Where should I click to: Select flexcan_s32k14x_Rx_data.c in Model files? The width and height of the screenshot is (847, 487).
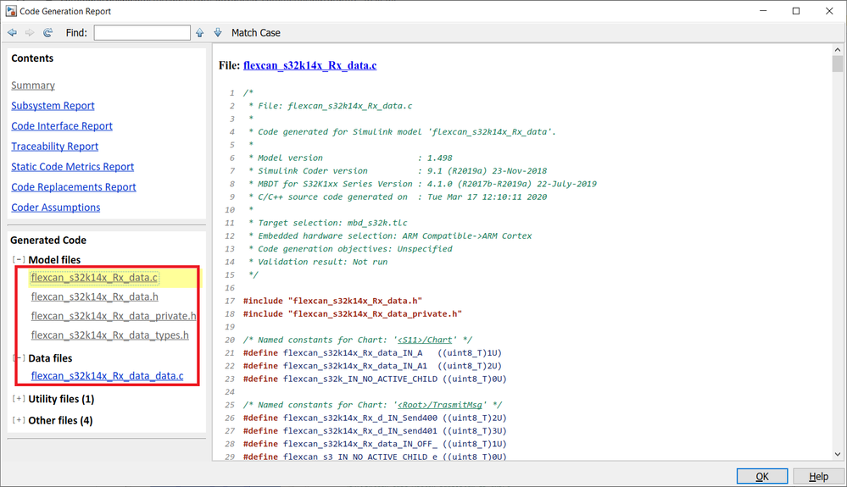click(x=94, y=278)
